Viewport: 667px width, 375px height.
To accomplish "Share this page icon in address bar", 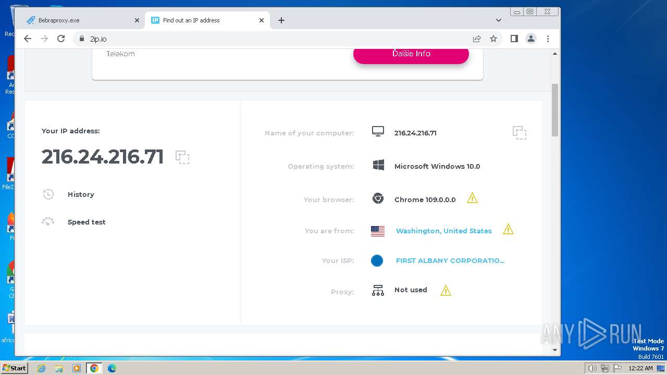I will pos(477,39).
